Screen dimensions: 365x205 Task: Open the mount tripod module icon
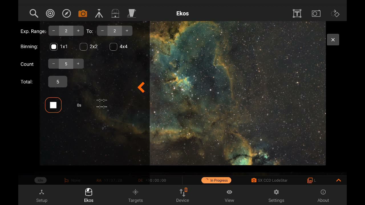coord(99,13)
